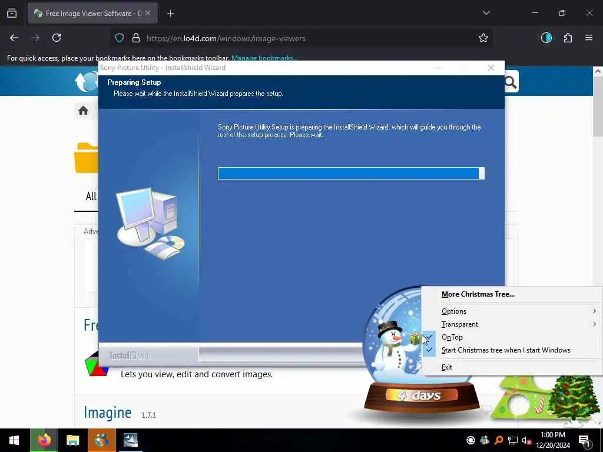Click the website's home icon
Viewport: 603px width, 452px height.
click(x=83, y=111)
